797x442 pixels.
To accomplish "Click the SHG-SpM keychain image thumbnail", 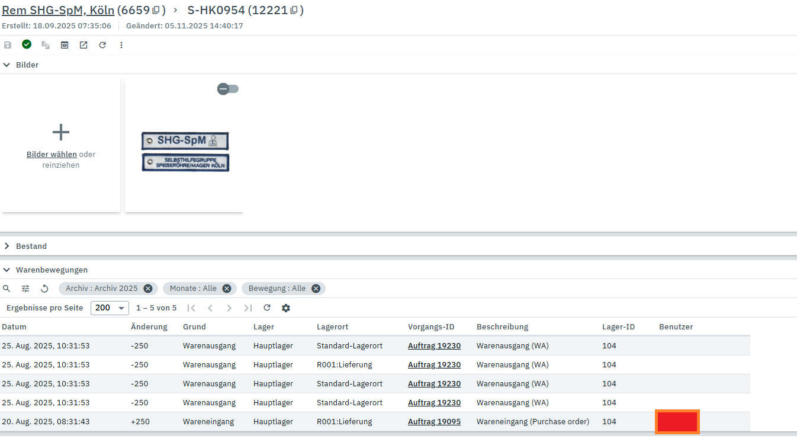I will point(185,152).
